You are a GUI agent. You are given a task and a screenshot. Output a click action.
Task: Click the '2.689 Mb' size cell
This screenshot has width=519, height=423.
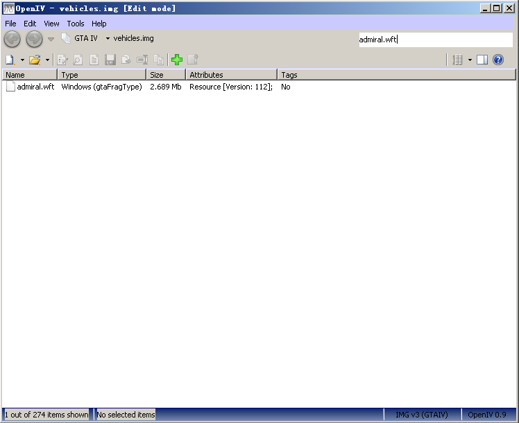click(x=166, y=87)
